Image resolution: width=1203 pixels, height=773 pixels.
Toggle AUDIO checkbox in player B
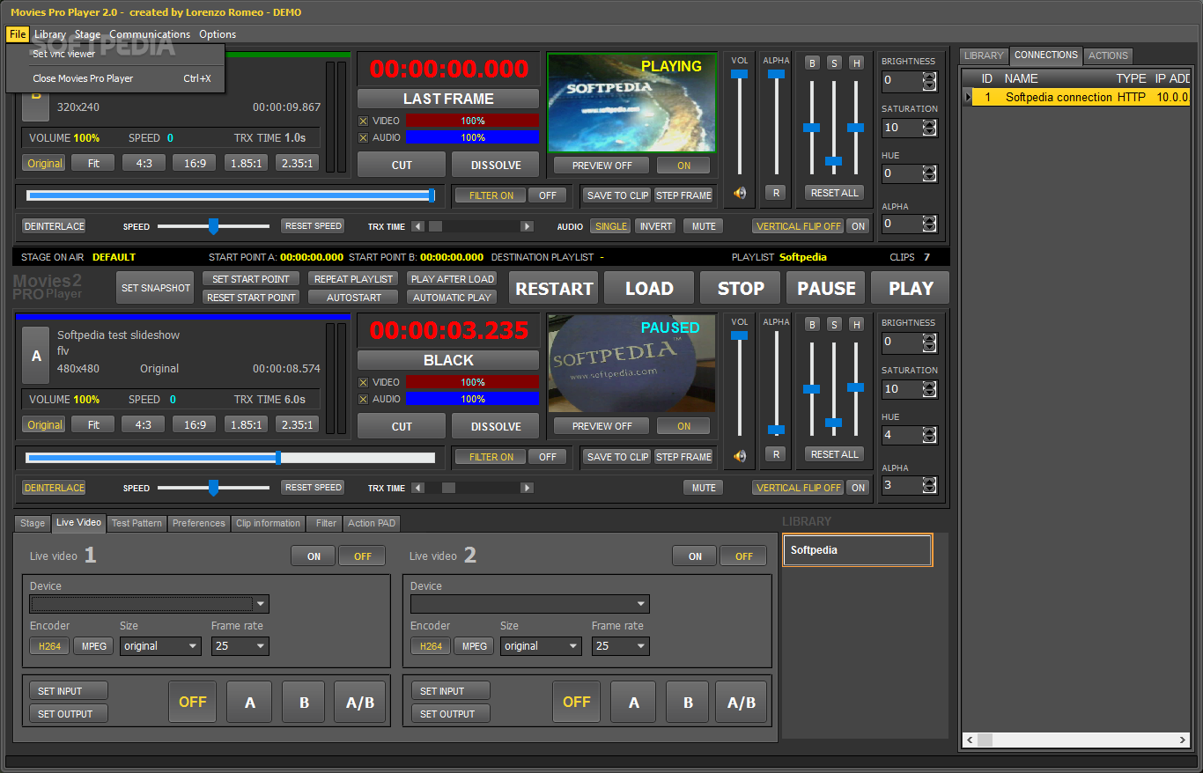(x=364, y=137)
